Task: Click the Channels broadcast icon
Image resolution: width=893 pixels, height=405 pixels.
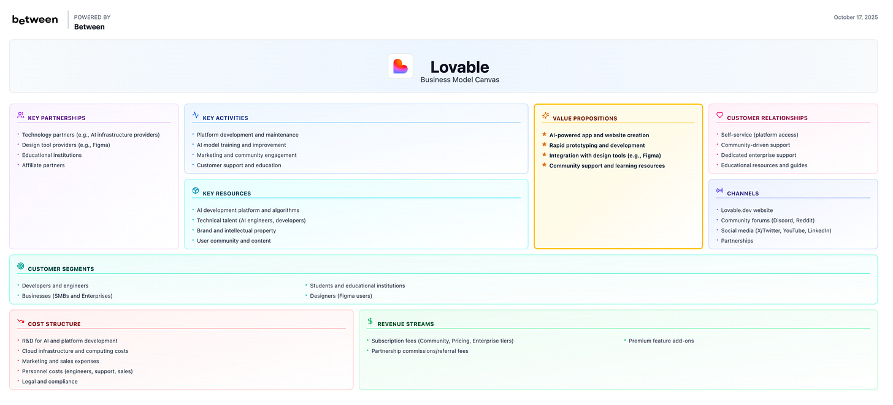Action: click(x=720, y=191)
